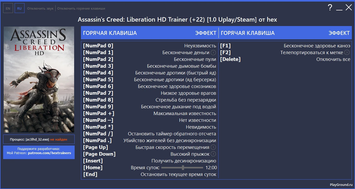Open help via the question mark icon

point(330,8)
